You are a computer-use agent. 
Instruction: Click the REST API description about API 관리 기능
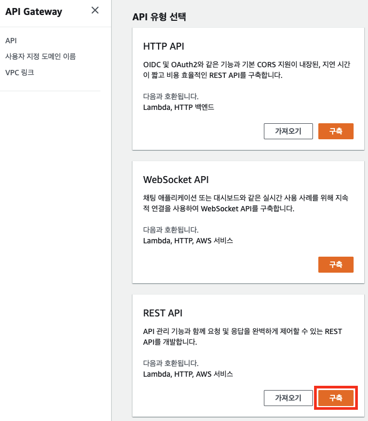[x=242, y=337]
